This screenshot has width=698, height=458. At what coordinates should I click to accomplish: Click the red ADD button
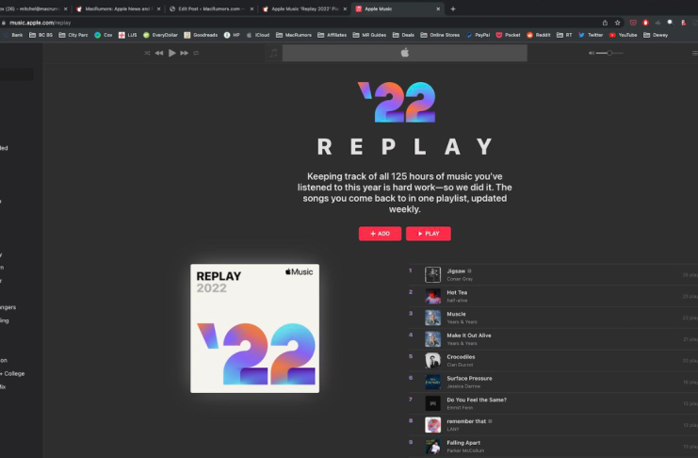(380, 234)
